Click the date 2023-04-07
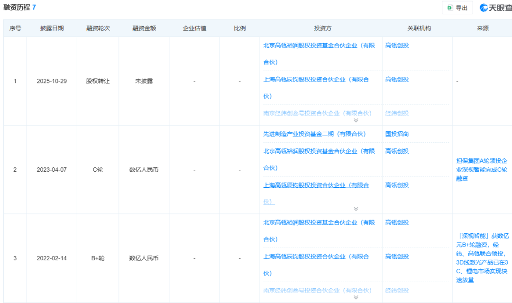 (52, 169)
